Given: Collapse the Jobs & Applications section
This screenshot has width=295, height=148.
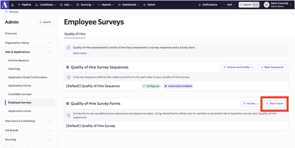Looking at the screenshot, I should point(28,52).
